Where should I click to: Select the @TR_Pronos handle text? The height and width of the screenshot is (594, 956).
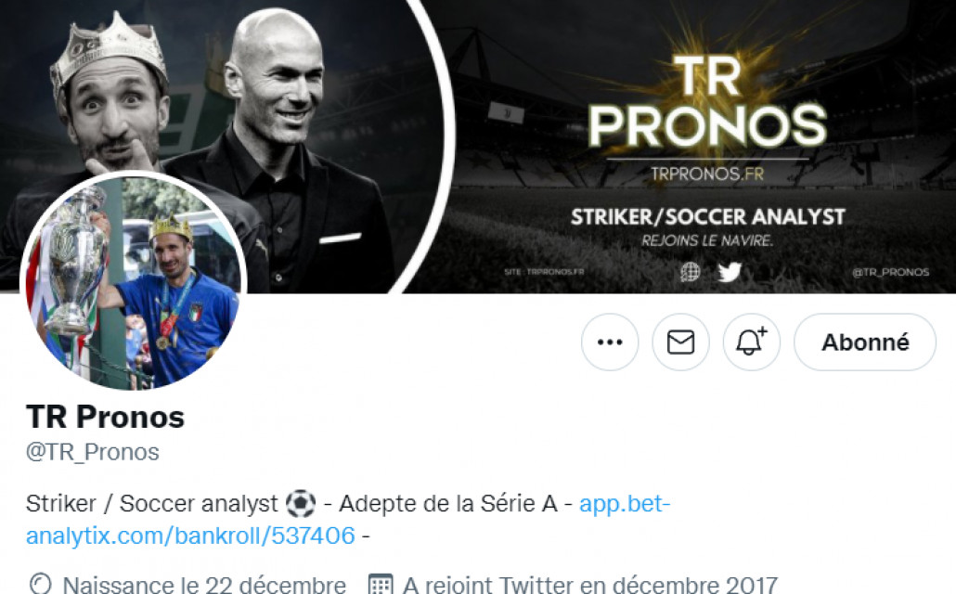click(x=93, y=452)
